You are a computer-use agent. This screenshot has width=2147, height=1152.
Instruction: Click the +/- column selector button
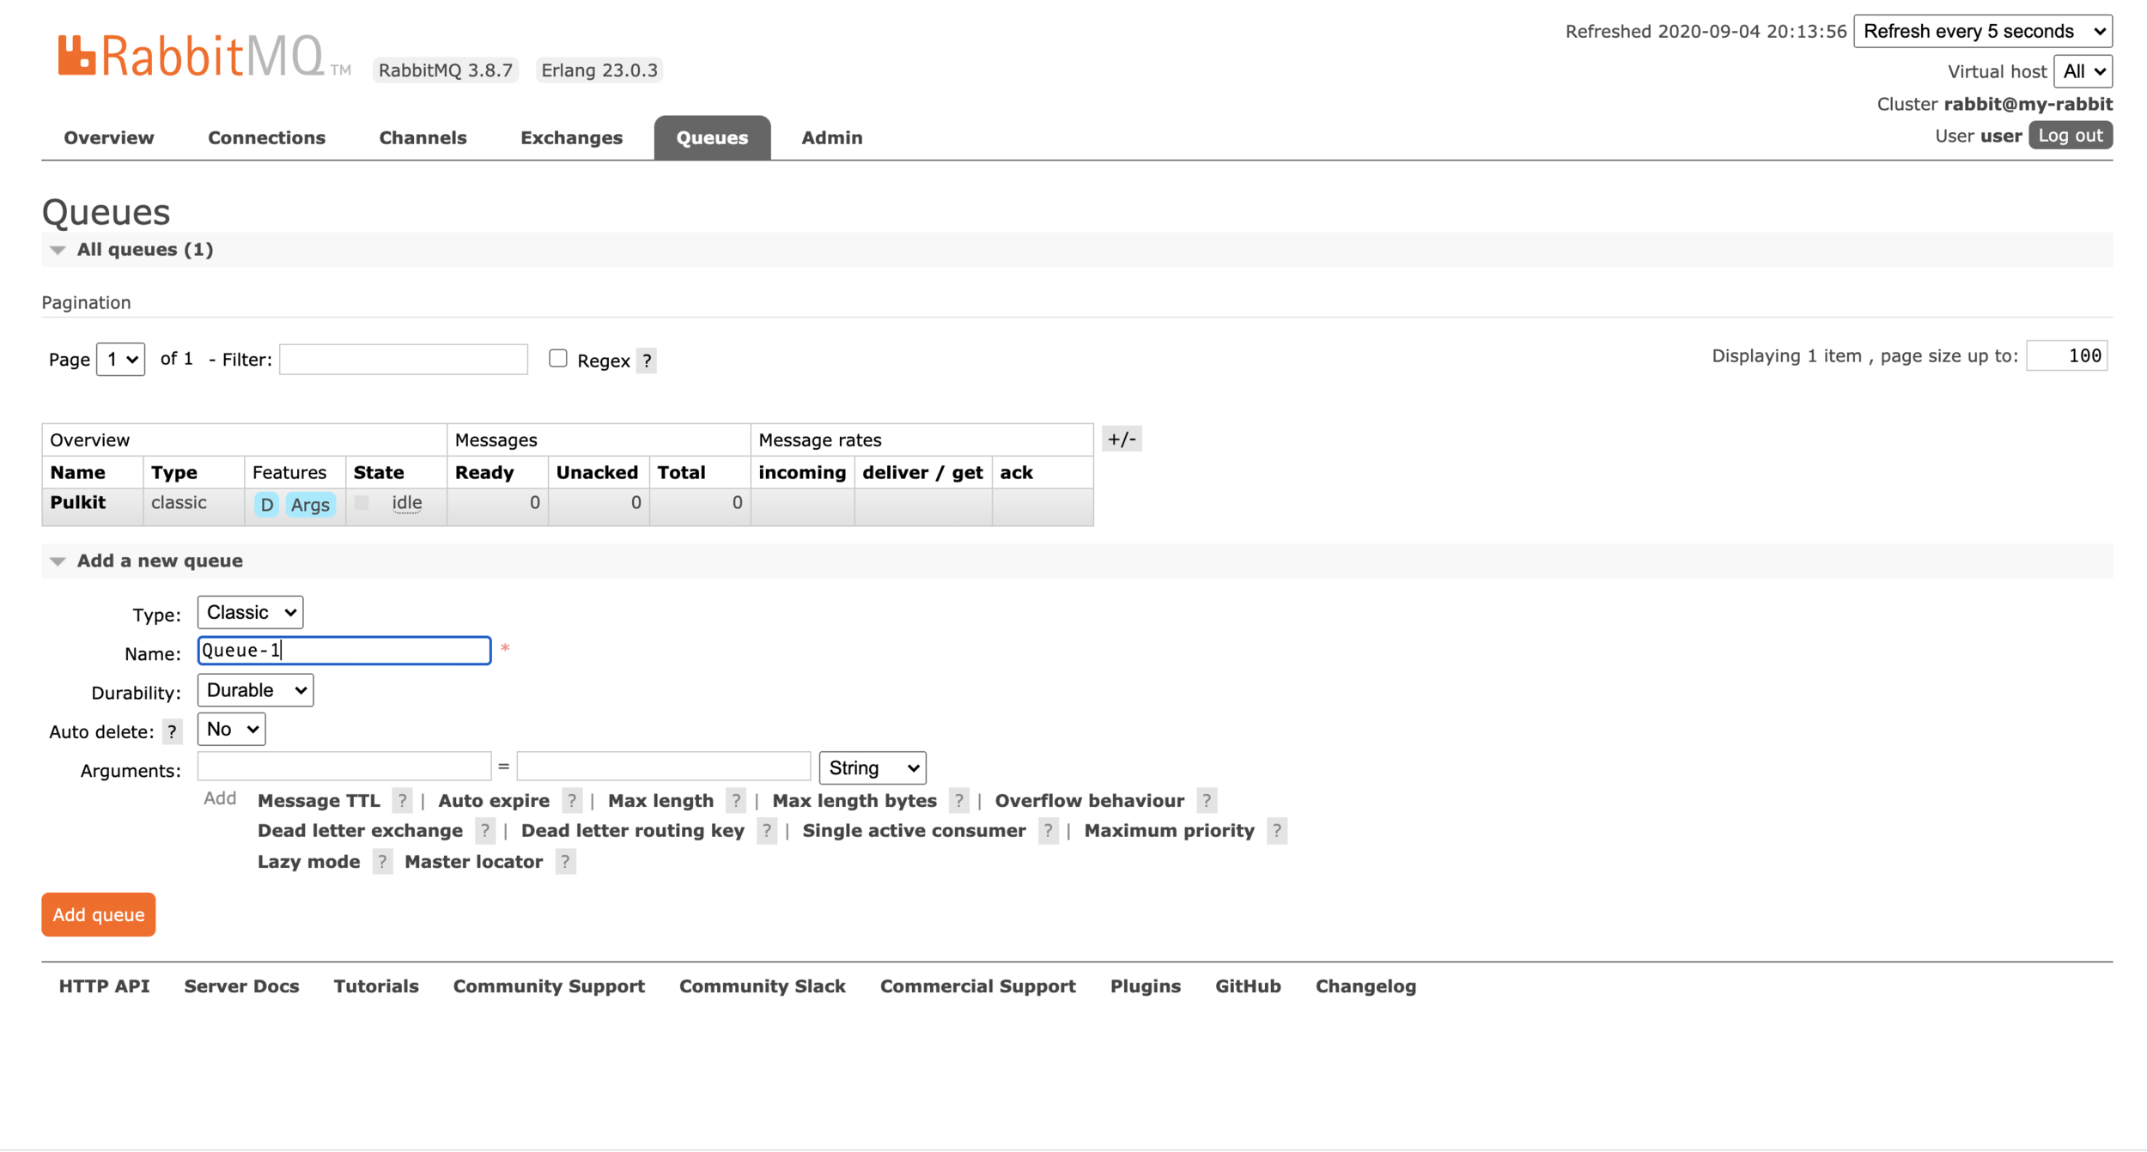pyautogui.click(x=1122, y=440)
